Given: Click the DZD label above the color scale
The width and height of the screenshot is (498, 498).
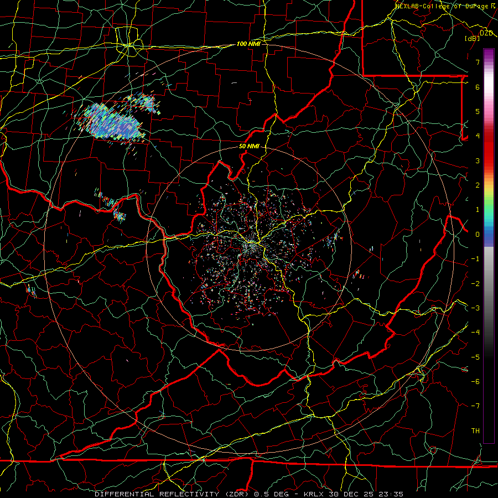Looking at the screenshot, I should tap(486, 33).
